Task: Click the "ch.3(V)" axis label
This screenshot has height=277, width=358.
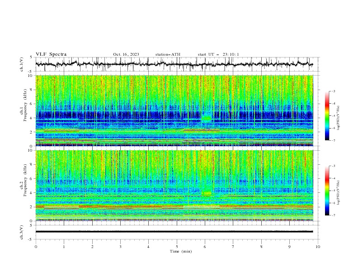Action: 22,232
